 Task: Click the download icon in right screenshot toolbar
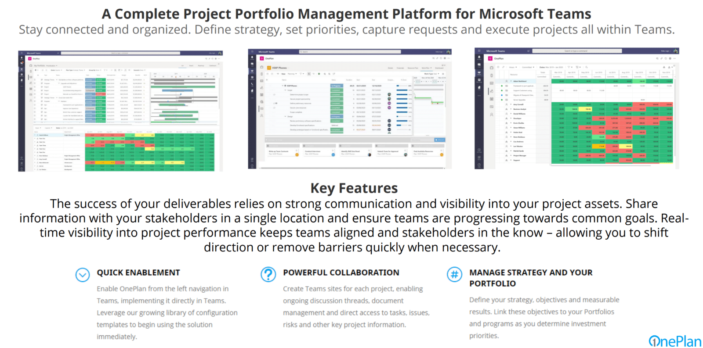(x=664, y=67)
